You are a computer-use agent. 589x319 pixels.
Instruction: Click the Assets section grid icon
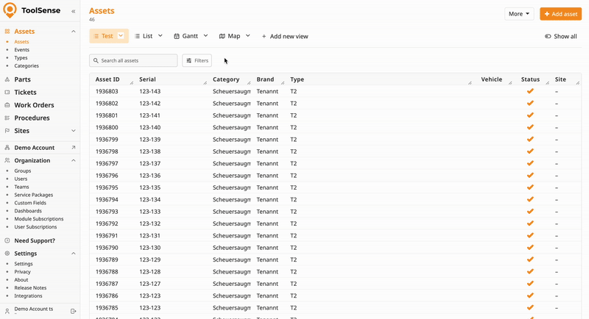pyautogui.click(x=7, y=32)
